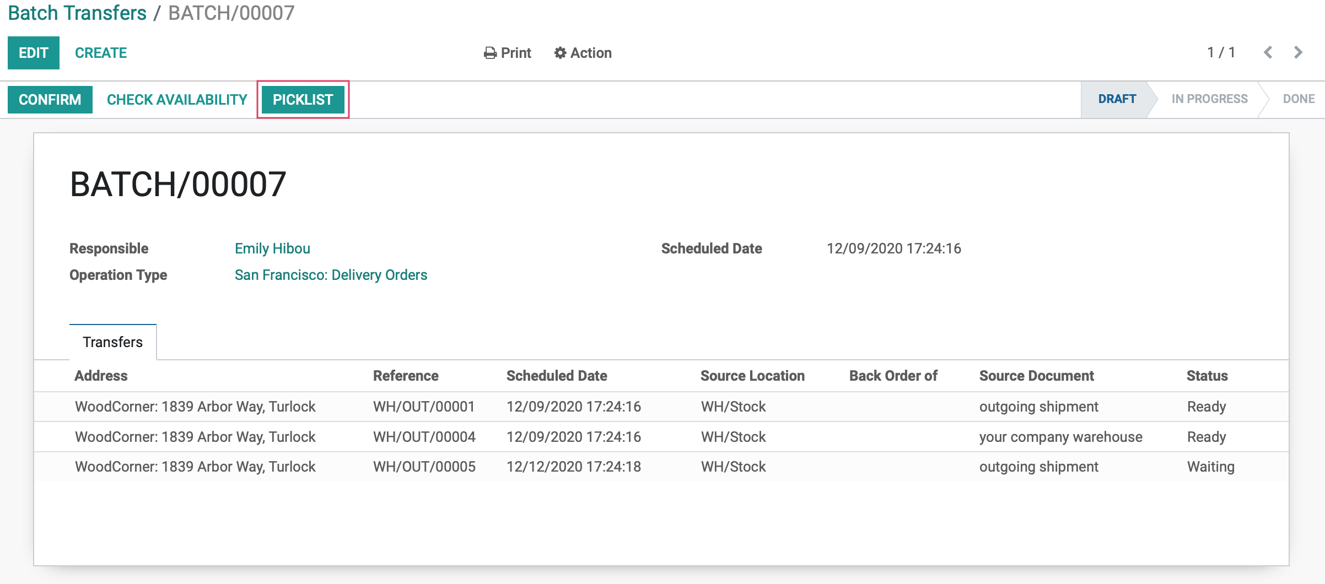Click the EDIT button
Screen dimensions: 1325x584
tap(34, 53)
